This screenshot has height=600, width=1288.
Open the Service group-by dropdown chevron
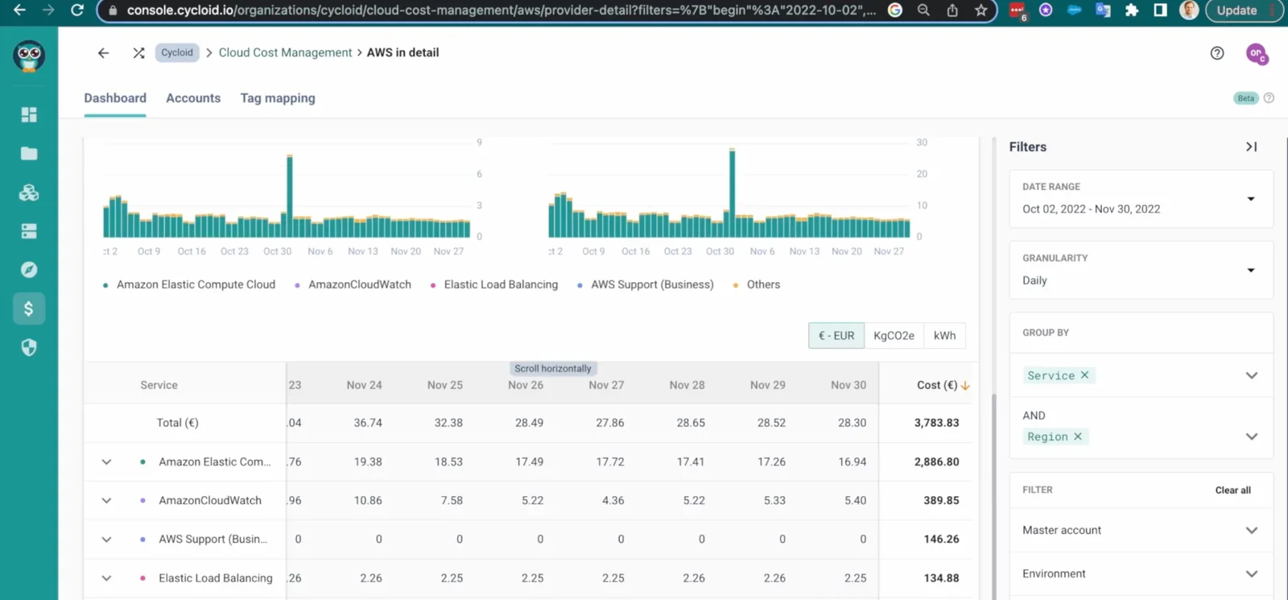click(x=1251, y=375)
